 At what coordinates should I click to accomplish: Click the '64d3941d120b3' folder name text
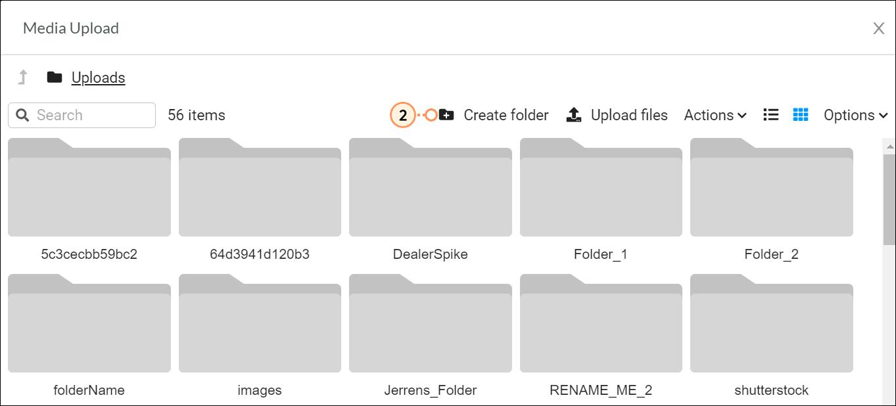260,254
